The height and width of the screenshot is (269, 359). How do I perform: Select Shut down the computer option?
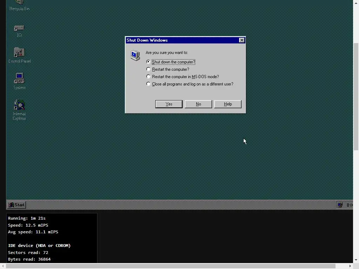[171, 62]
